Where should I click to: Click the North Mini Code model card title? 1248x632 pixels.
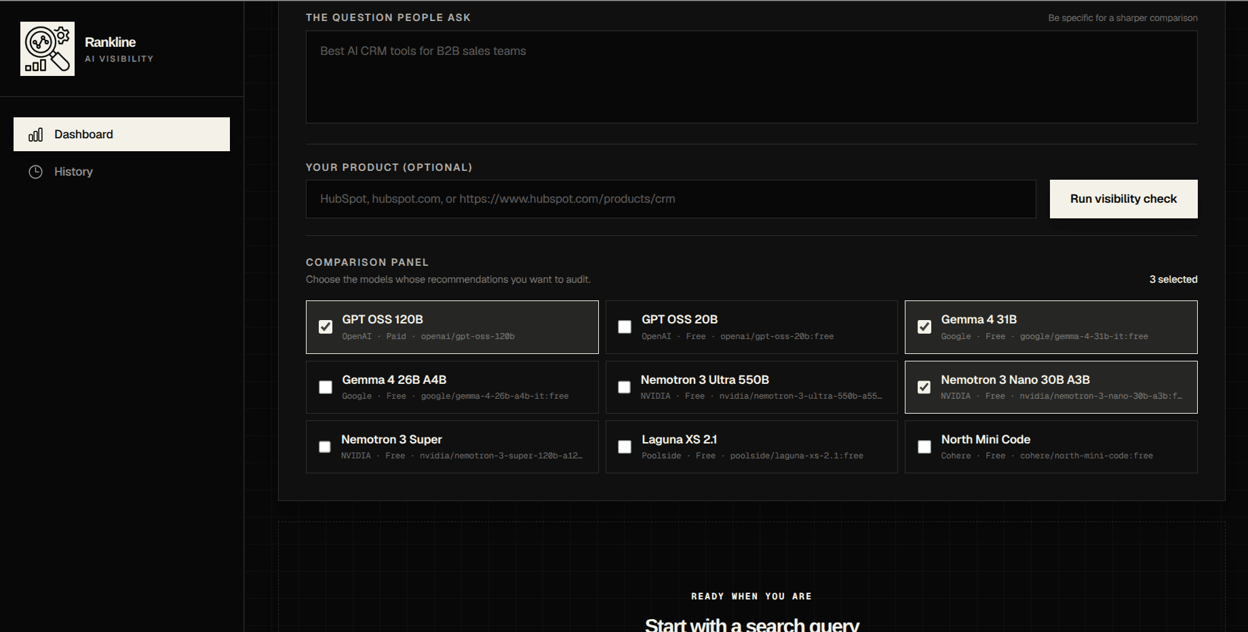(986, 439)
